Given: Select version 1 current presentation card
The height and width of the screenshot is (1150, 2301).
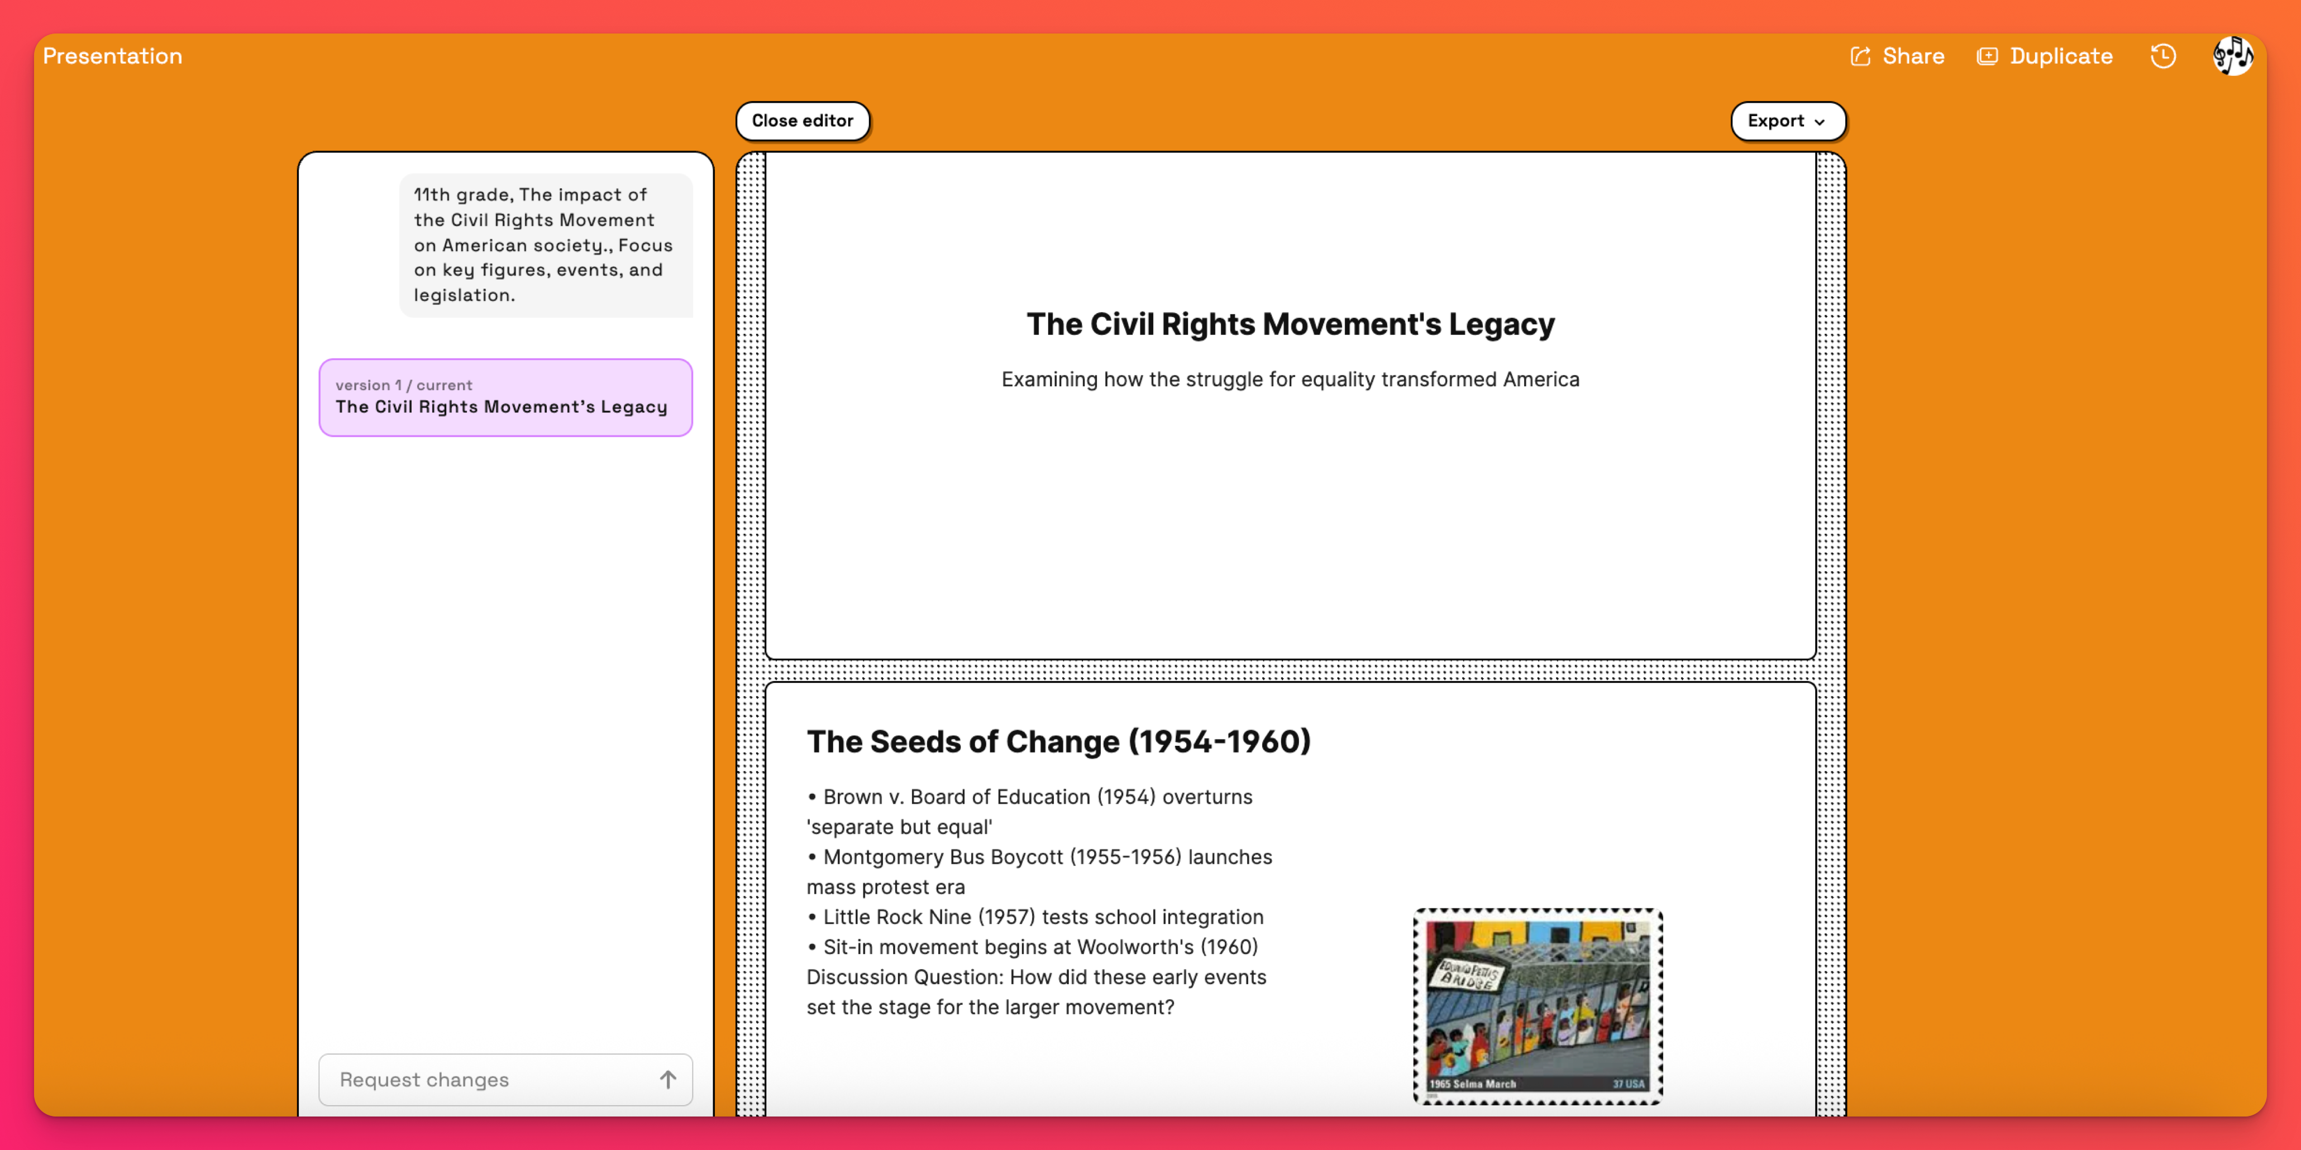Looking at the screenshot, I should click(x=505, y=397).
